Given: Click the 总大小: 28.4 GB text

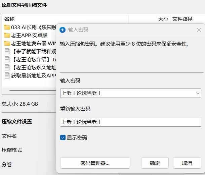Looking at the screenshot, I should (20, 104).
